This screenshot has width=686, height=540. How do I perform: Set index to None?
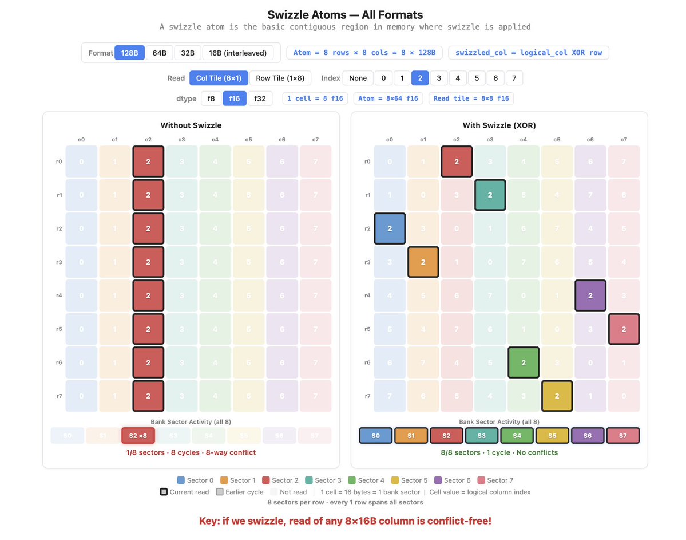pos(358,78)
